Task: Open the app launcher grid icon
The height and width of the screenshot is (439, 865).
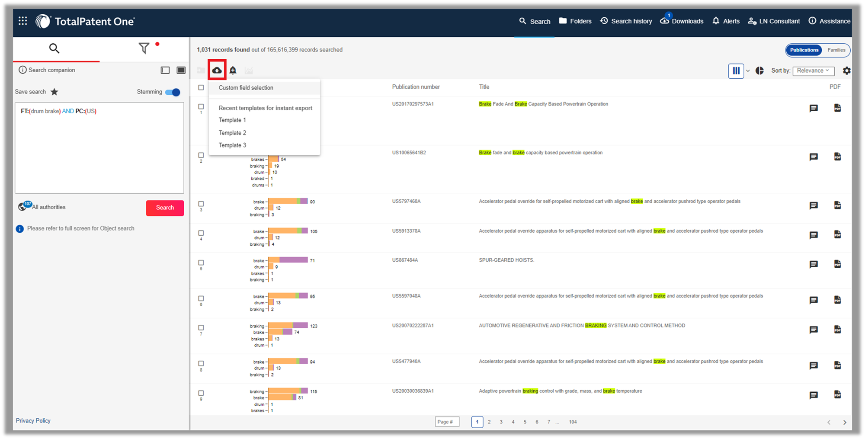Action: click(23, 21)
